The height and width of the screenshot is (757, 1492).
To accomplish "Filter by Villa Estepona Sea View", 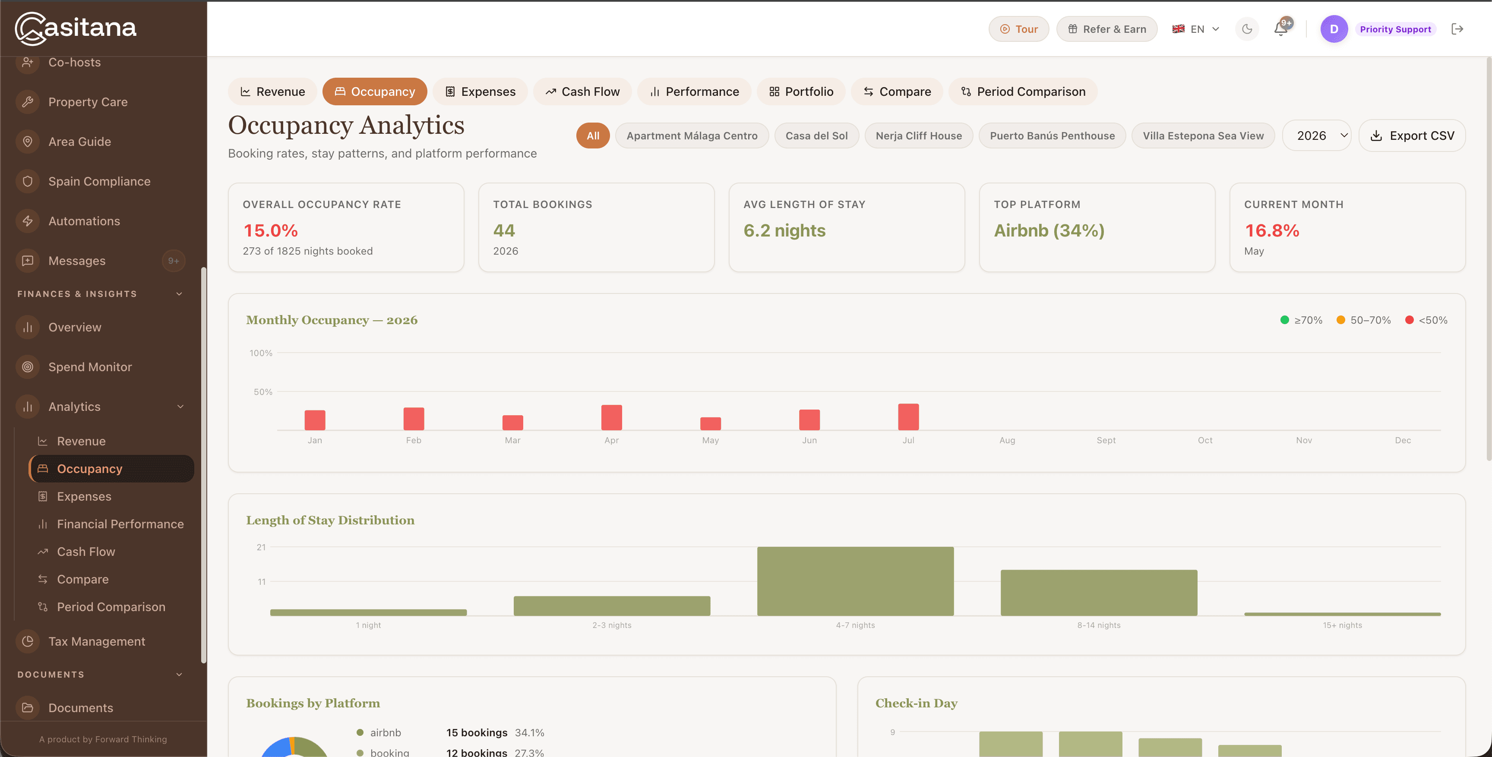I will (x=1203, y=136).
